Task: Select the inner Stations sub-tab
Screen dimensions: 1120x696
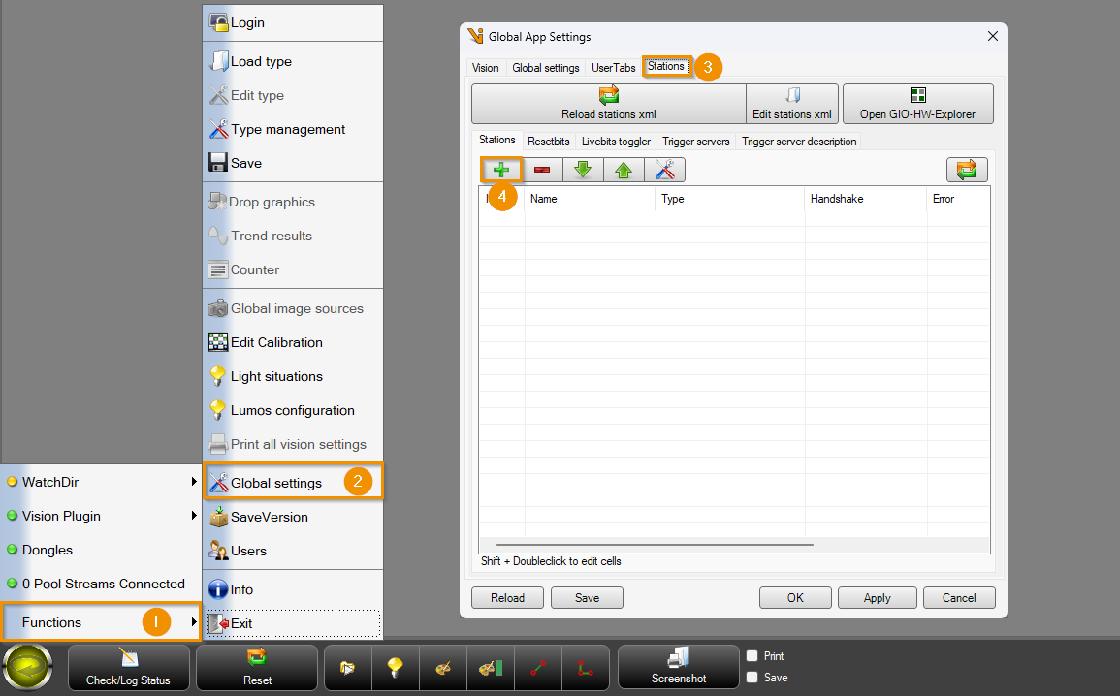Action: pyautogui.click(x=497, y=140)
